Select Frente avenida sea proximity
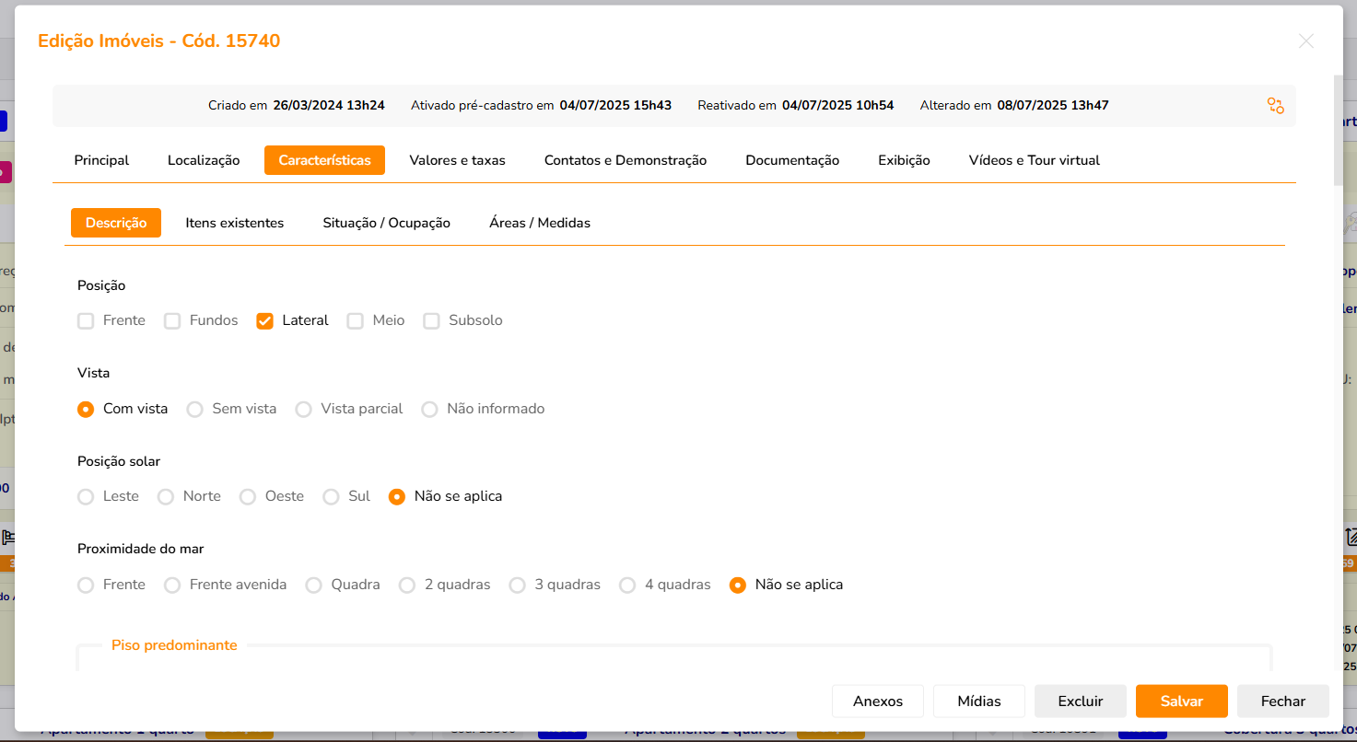Image resolution: width=1357 pixels, height=742 pixels. coord(172,585)
